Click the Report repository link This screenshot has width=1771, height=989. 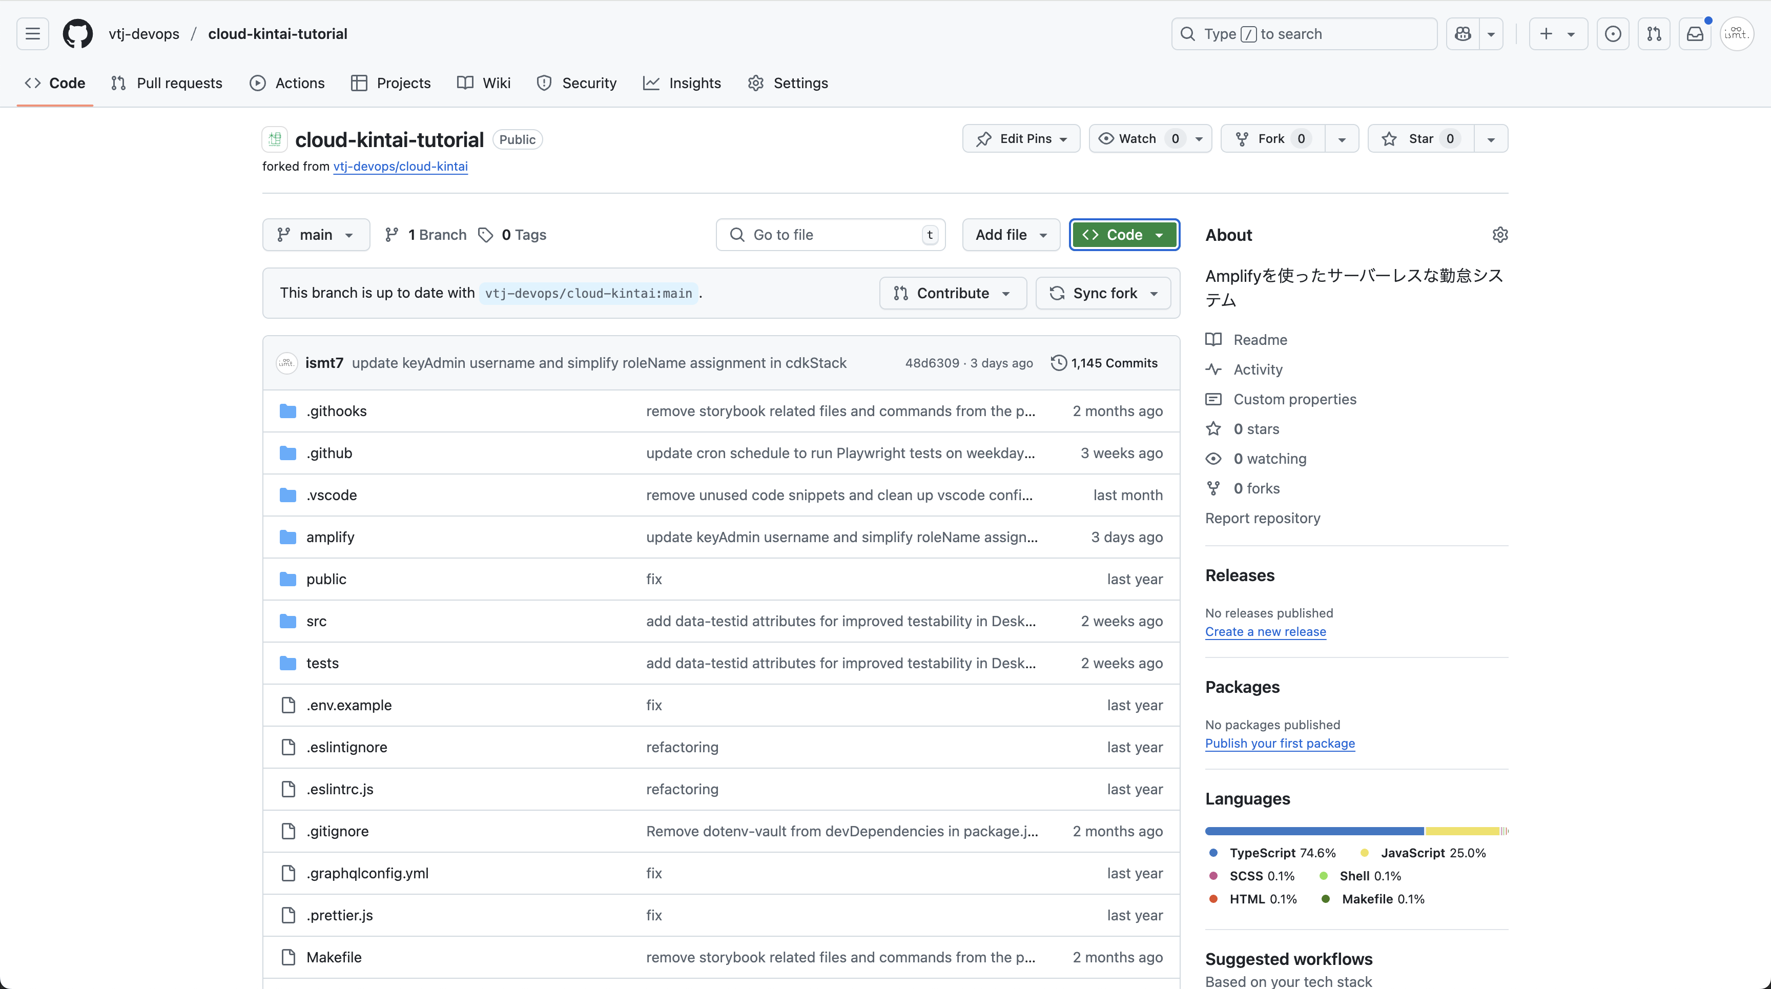pyautogui.click(x=1262, y=518)
